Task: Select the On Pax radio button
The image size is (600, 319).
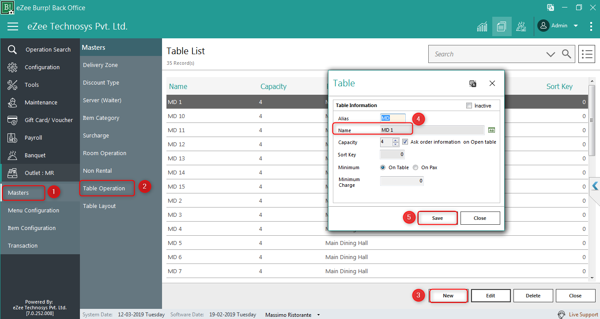Action: point(415,167)
